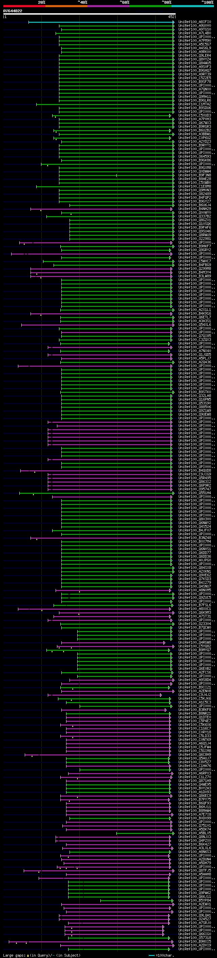Select label UniRef100_A7QNX0
Screen dimensions: 217x958
pos(194,89)
